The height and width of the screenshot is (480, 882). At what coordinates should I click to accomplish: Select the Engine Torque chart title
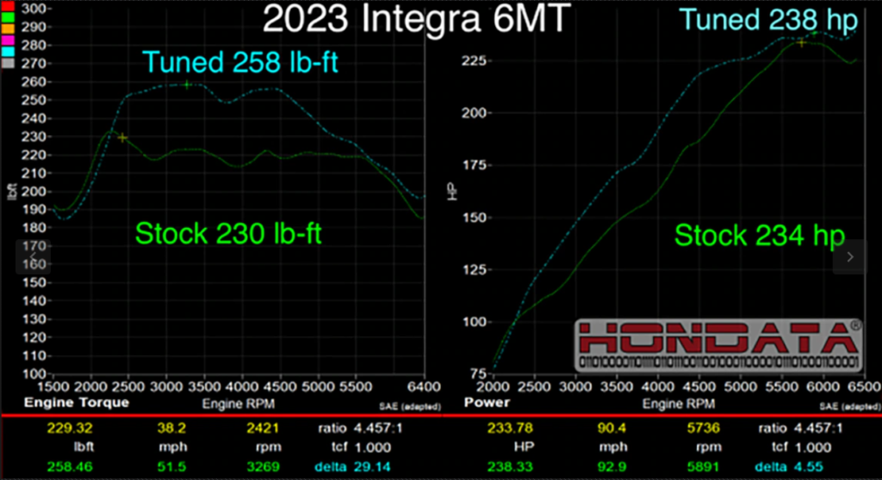pos(76,403)
